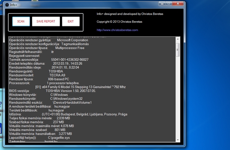Screen dimensions: 230x150
Task: Click the copyright text 2013 Christos Beretas
Action: [x=120, y=22]
